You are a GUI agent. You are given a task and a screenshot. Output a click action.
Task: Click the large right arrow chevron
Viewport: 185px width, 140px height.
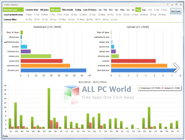[x=176, y=68]
